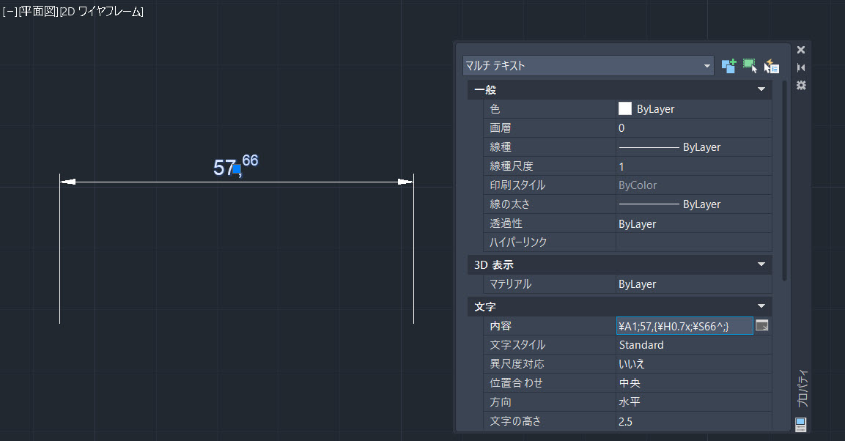Click the 線種 ByLayer value
The width and height of the screenshot is (845, 441).
pos(682,147)
